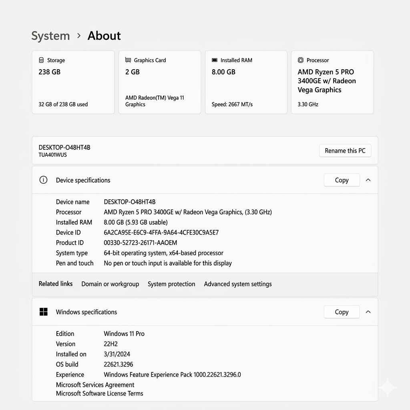Click the Experience label
410x410 pixels.
pyautogui.click(x=70, y=374)
